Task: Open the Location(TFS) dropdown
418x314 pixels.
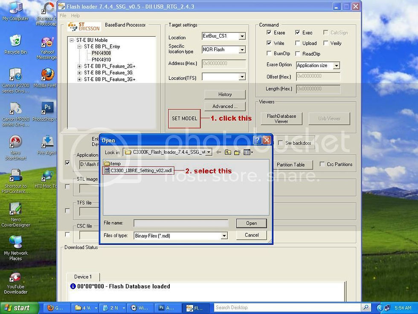Action: 242,77
